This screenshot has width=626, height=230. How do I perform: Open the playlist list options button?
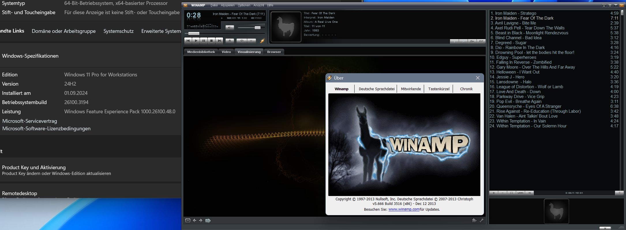[x=529, y=193]
